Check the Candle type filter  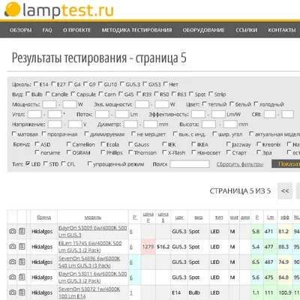click(x=48, y=94)
